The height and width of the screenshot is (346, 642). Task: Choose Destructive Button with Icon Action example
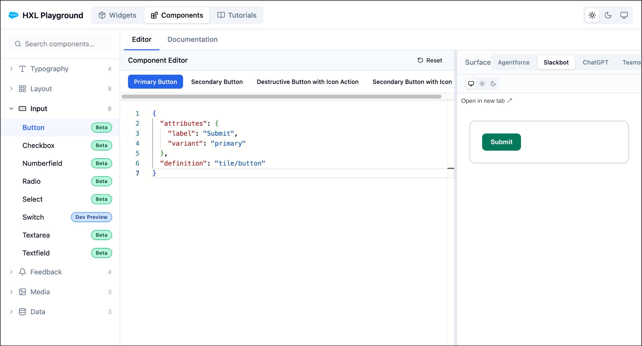pyautogui.click(x=308, y=82)
